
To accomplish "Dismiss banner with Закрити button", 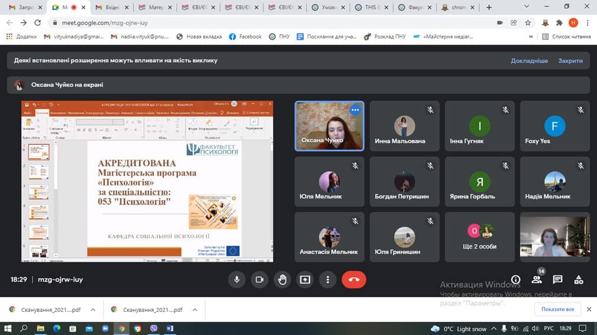I will (570, 61).
